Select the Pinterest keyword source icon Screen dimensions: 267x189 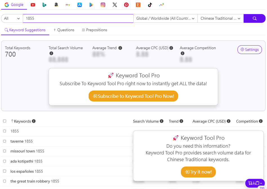click(x=126, y=5)
